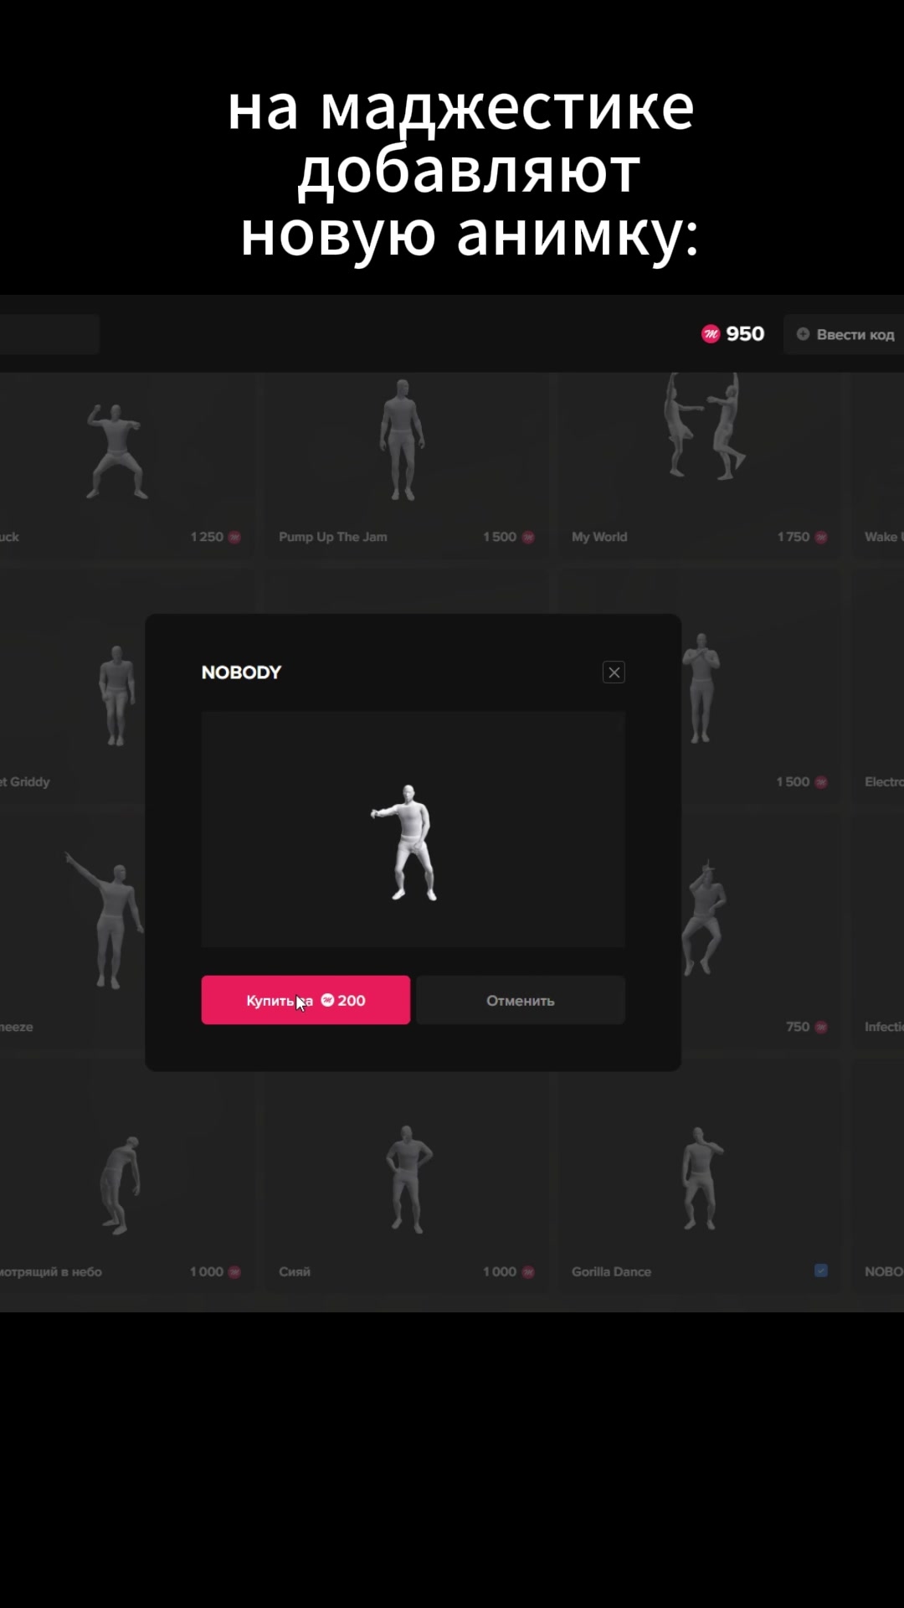
Task: Click the coin icon beside the 1 250 price
Action: (234, 537)
